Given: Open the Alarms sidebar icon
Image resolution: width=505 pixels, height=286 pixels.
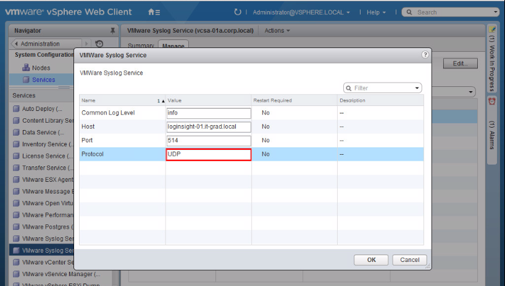Looking at the screenshot, I should click(x=492, y=101).
